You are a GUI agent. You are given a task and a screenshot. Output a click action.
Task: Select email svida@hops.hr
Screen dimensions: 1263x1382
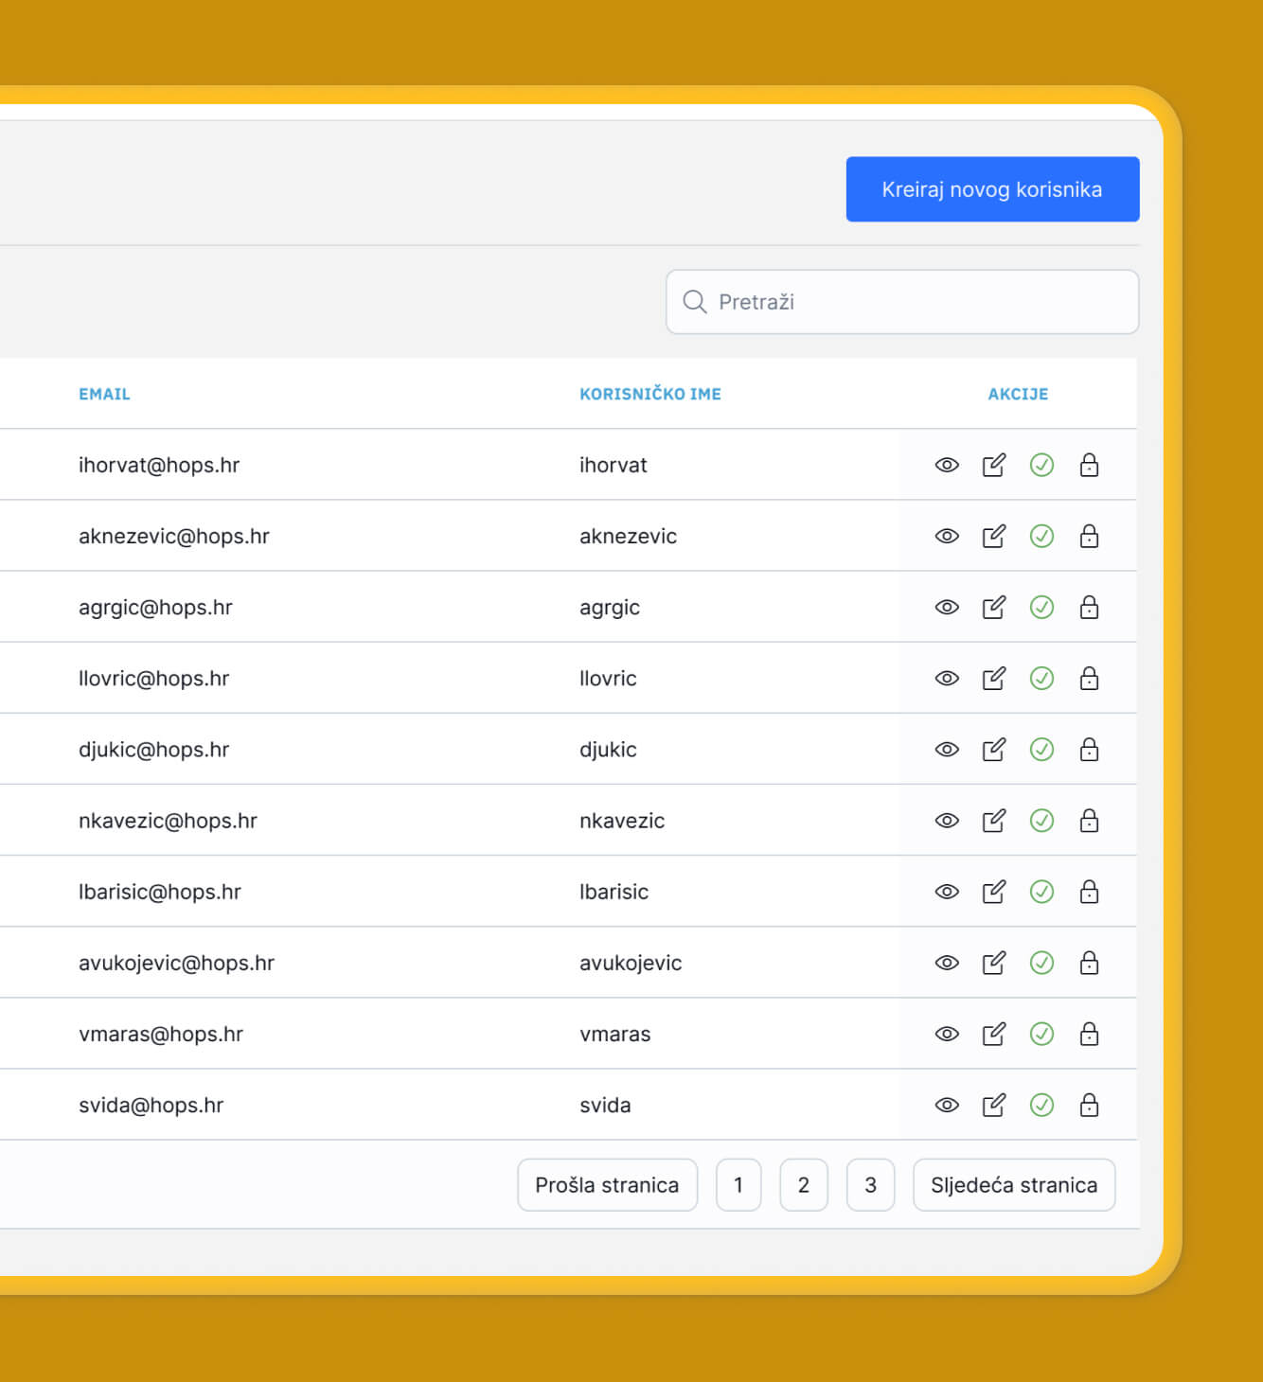[151, 1105]
